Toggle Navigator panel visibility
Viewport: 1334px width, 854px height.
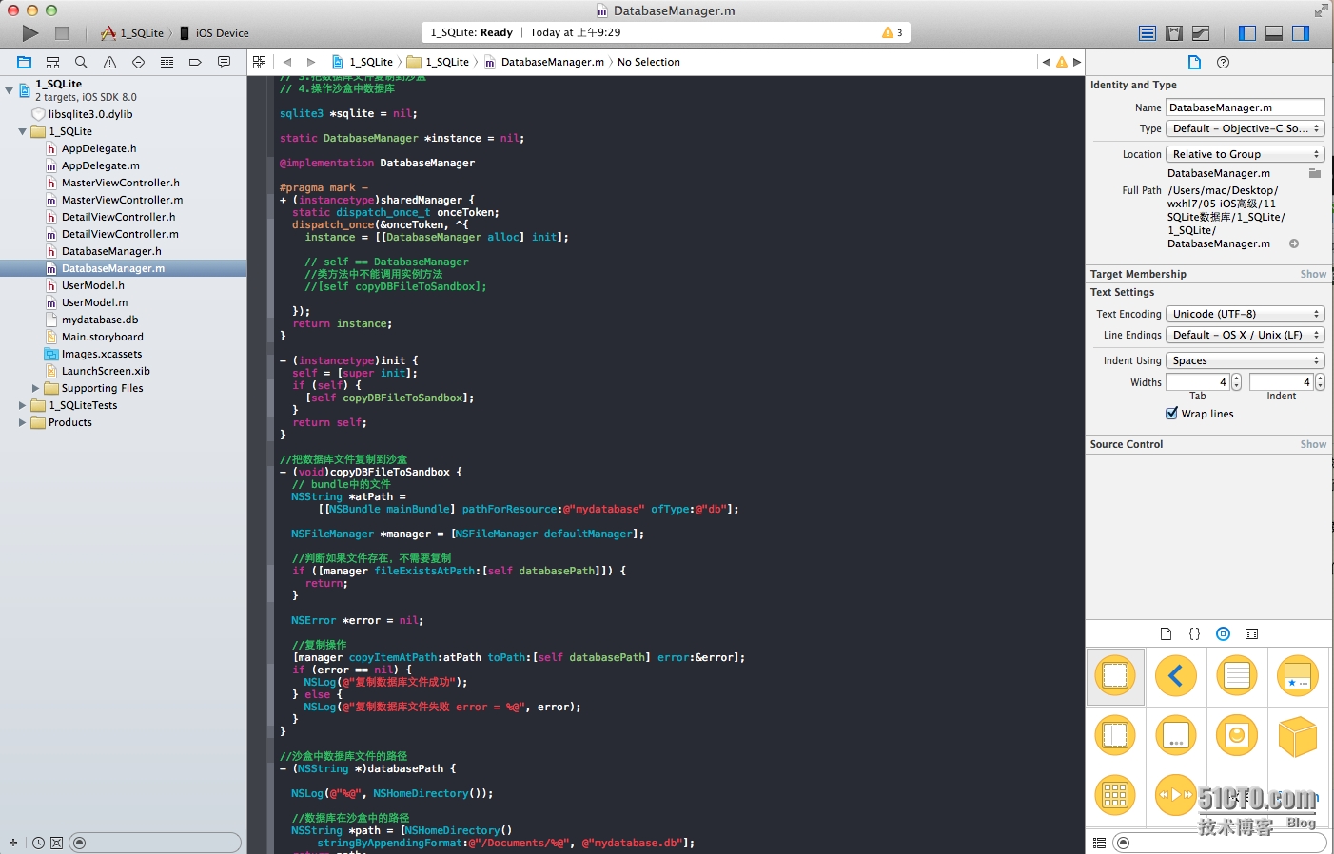point(1247,33)
